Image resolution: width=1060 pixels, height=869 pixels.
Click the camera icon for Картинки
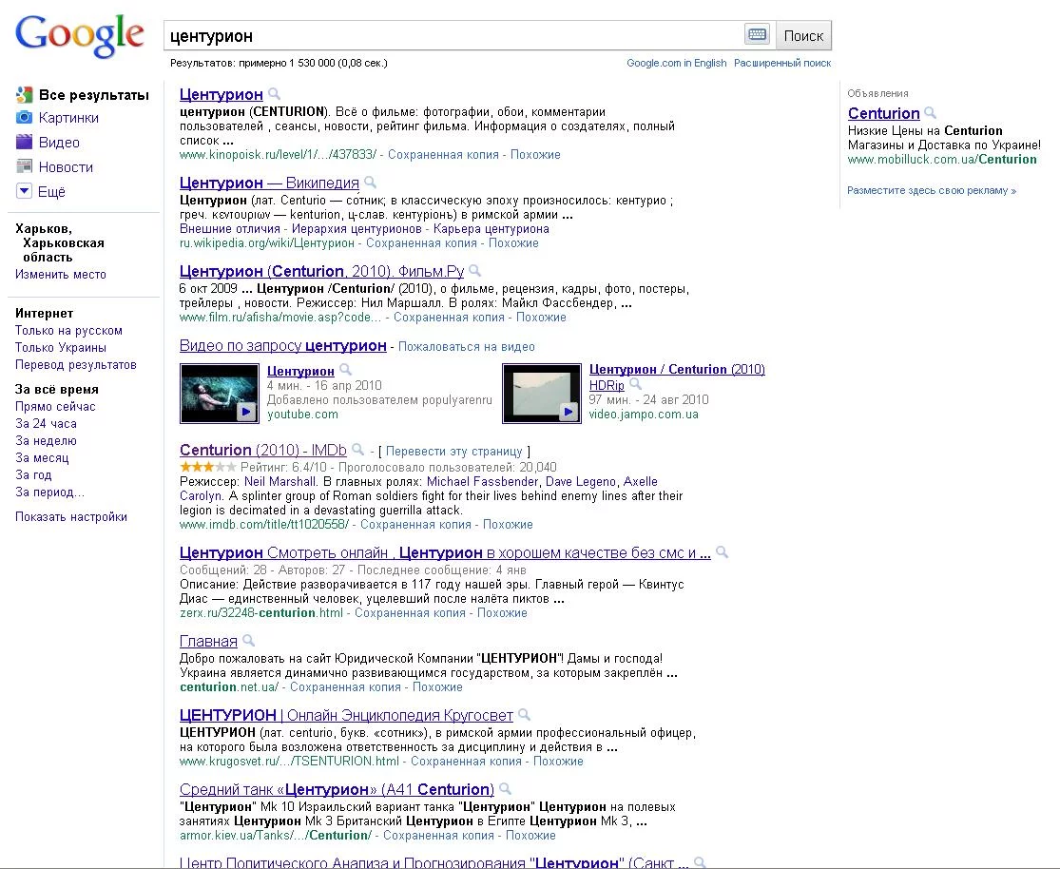[x=25, y=117]
